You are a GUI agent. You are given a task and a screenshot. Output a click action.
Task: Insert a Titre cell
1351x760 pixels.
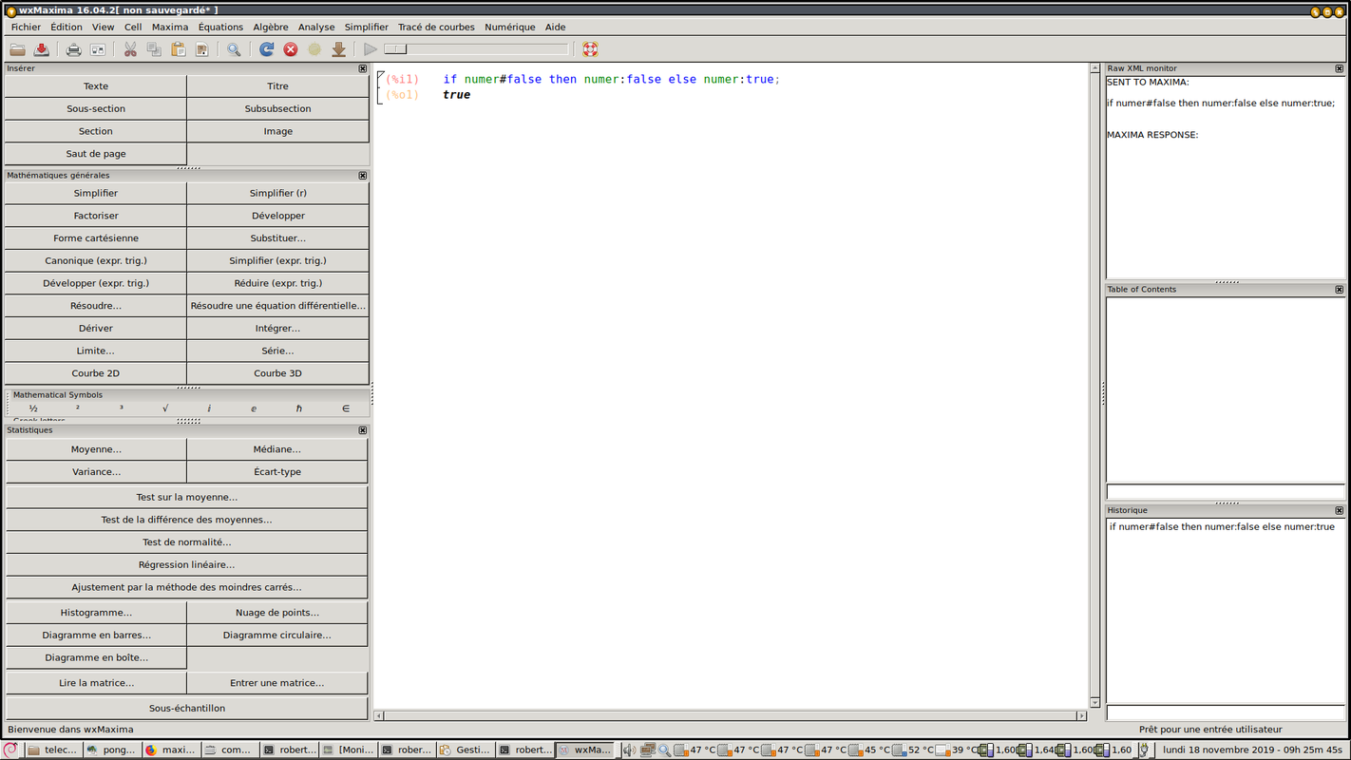[x=278, y=86]
